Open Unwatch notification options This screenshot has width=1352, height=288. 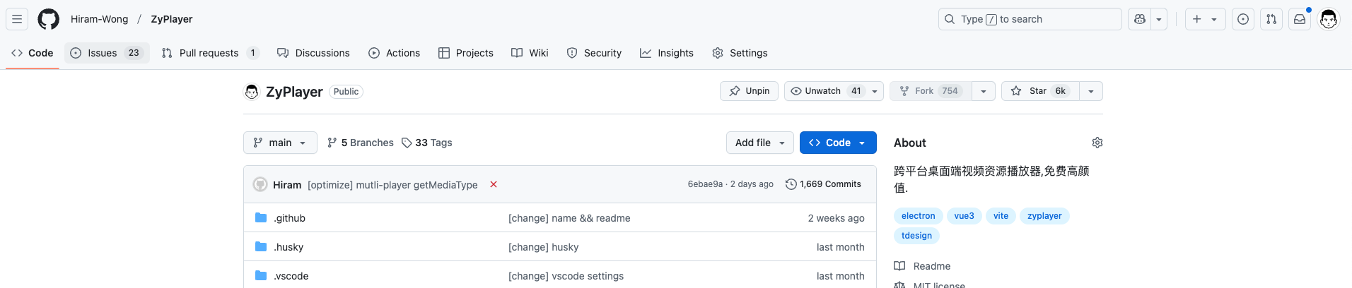834,91
